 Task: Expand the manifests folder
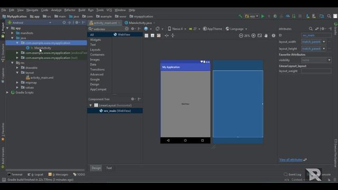pos(13,33)
